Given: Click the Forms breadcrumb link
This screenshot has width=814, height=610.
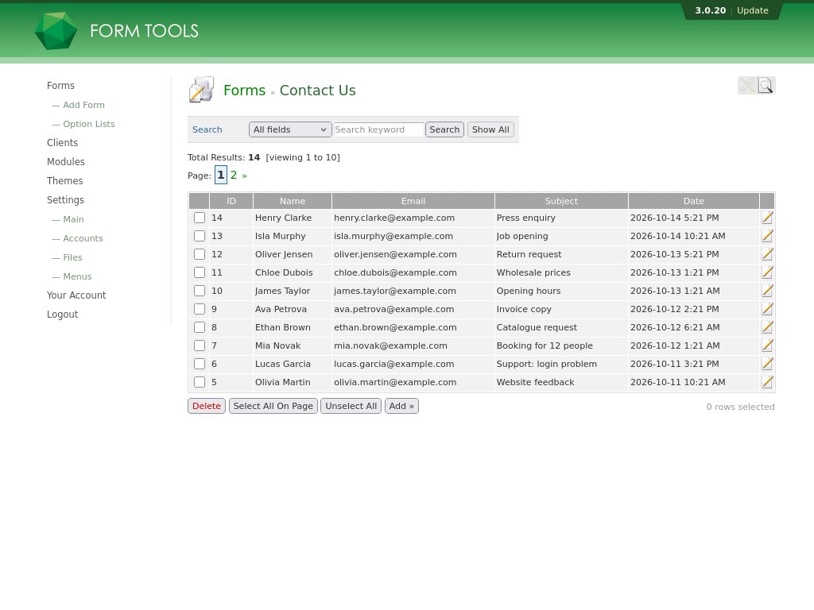Looking at the screenshot, I should pyautogui.click(x=245, y=91).
